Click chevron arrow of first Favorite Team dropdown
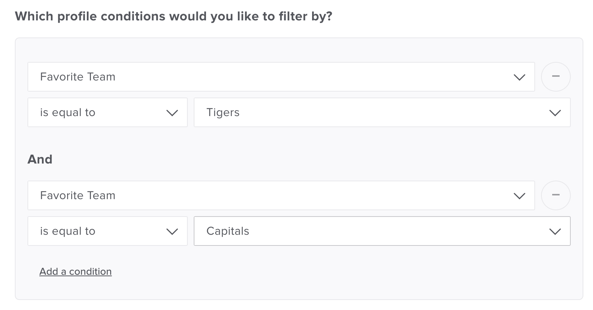The width and height of the screenshot is (593, 310). click(519, 77)
